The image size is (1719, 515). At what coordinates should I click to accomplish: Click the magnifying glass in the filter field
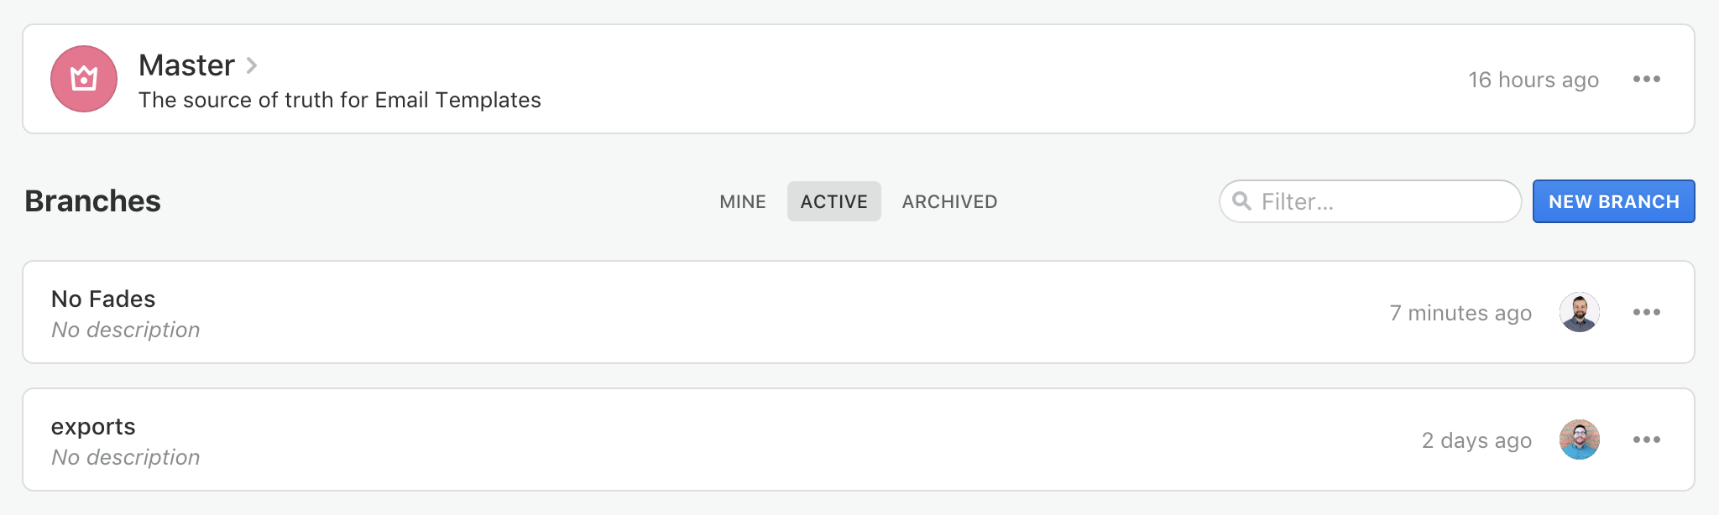(1243, 201)
